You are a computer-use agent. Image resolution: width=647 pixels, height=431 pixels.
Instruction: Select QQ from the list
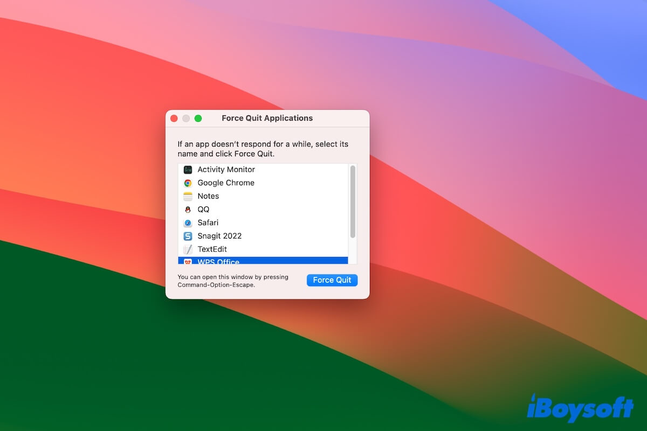point(204,209)
